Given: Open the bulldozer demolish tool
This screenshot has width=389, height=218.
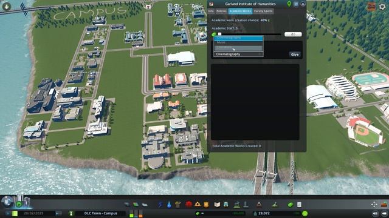Looking at the screenshot, I should tap(384, 205).
